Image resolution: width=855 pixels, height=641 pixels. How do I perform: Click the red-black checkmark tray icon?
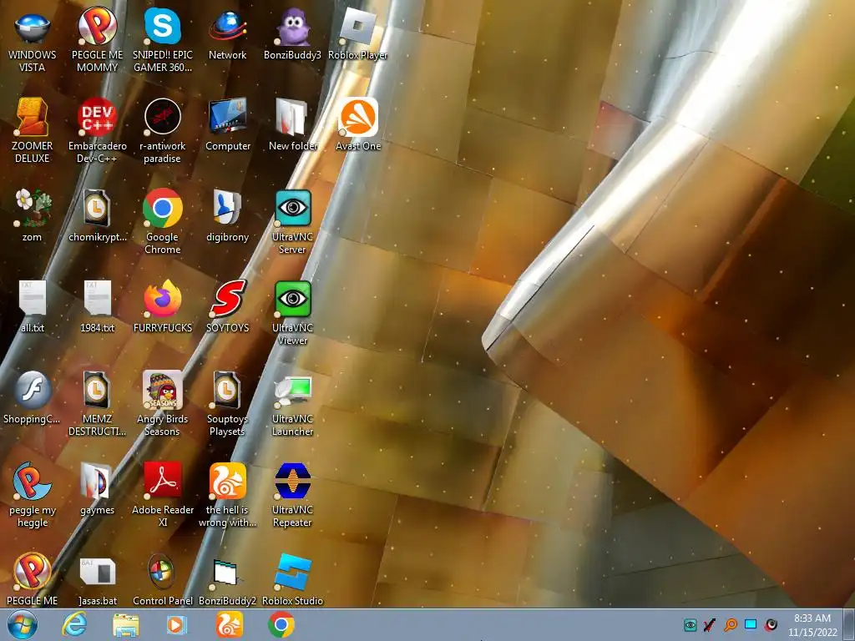click(710, 624)
